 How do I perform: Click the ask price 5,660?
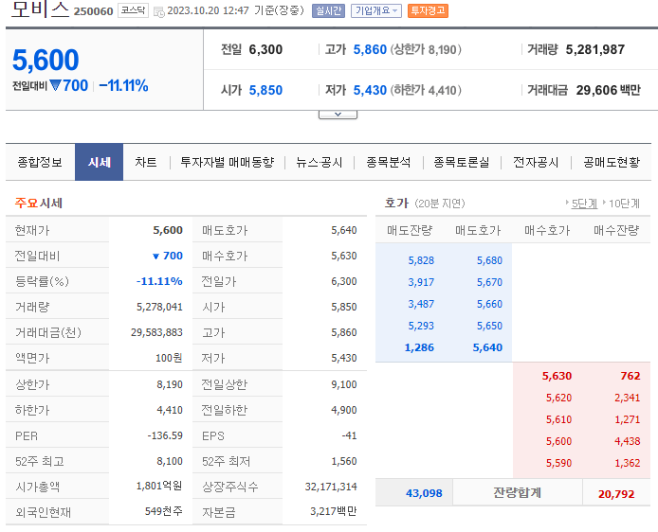click(x=489, y=304)
